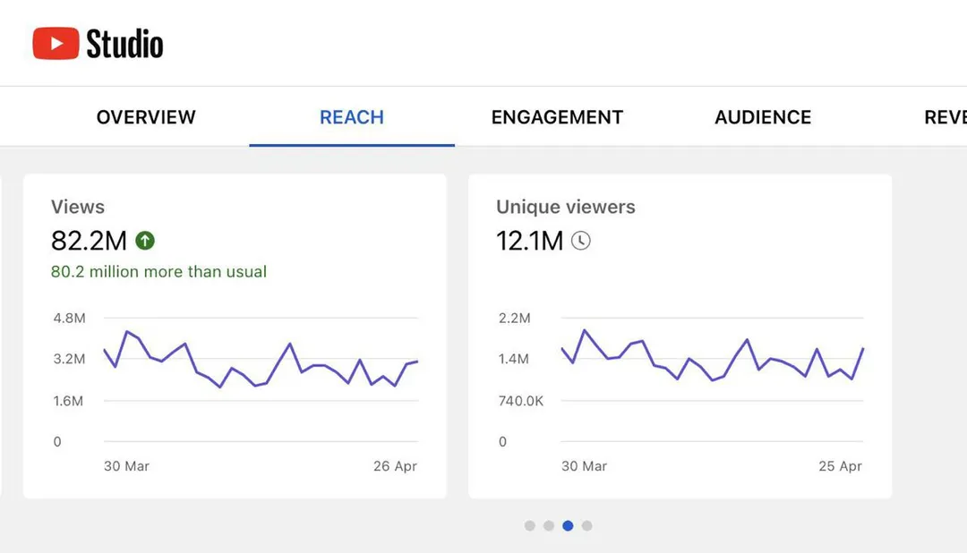This screenshot has width=967, height=553.
Task: Click the green up-arrow trend icon beside 82.2M
Action: click(145, 241)
